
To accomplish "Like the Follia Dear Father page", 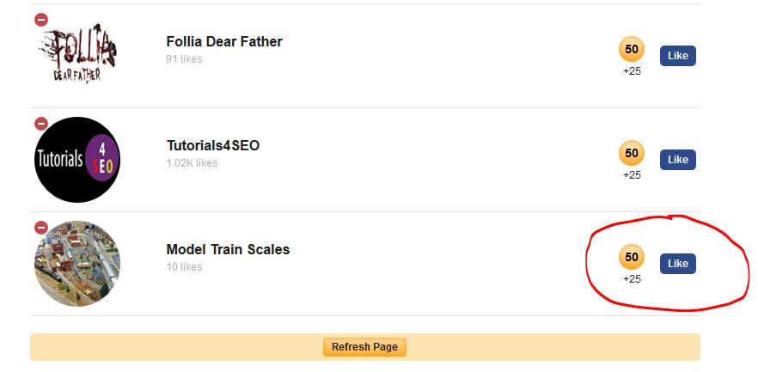I will coord(678,56).
